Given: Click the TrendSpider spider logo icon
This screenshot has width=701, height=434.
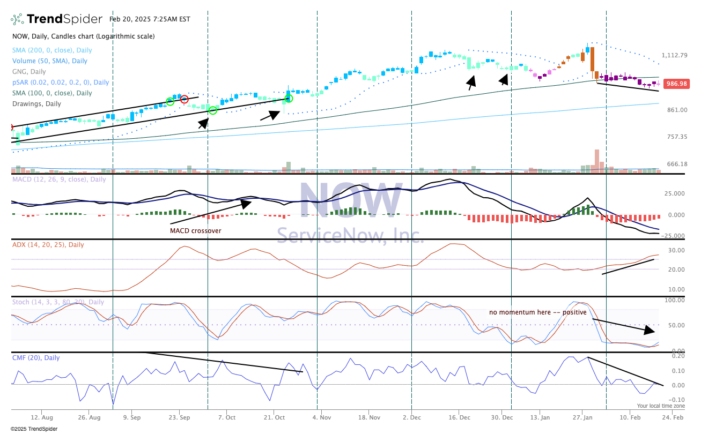Looking at the screenshot, I should [17, 19].
